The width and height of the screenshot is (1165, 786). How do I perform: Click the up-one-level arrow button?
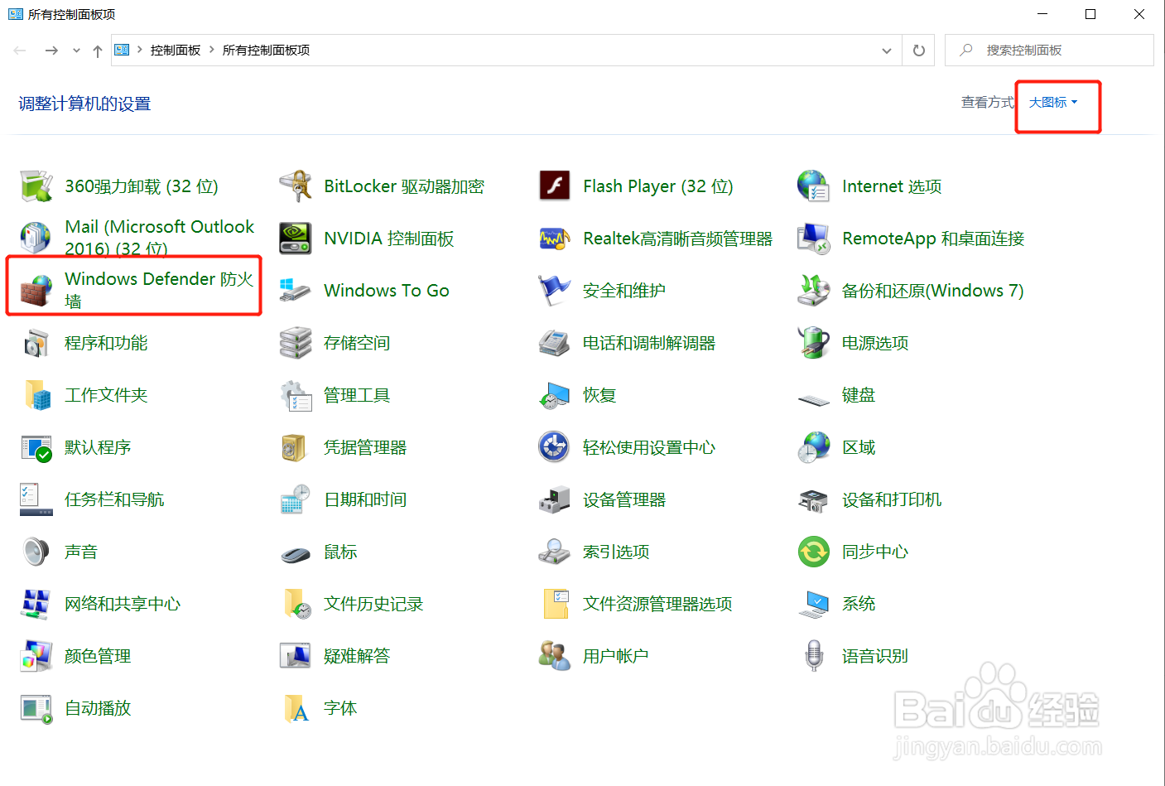[98, 51]
